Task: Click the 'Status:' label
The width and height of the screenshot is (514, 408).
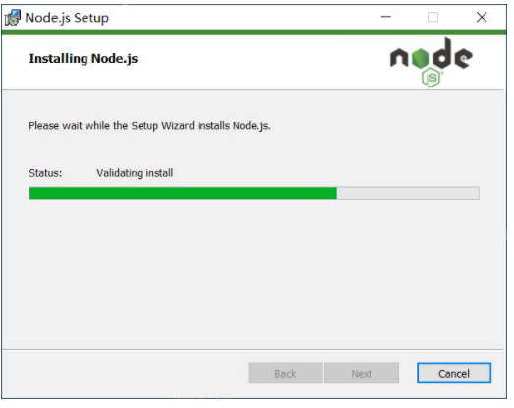Action: [x=45, y=173]
